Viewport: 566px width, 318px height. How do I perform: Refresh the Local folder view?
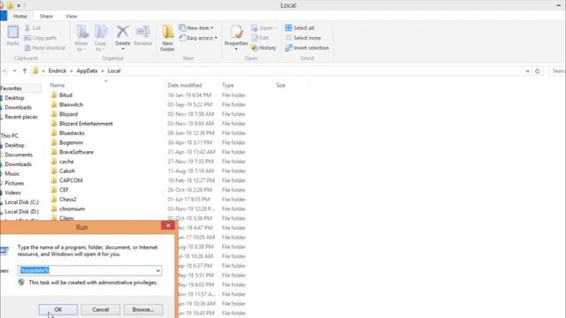(x=537, y=71)
